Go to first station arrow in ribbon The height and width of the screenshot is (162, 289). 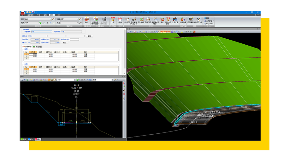pyautogui.click(x=44, y=23)
